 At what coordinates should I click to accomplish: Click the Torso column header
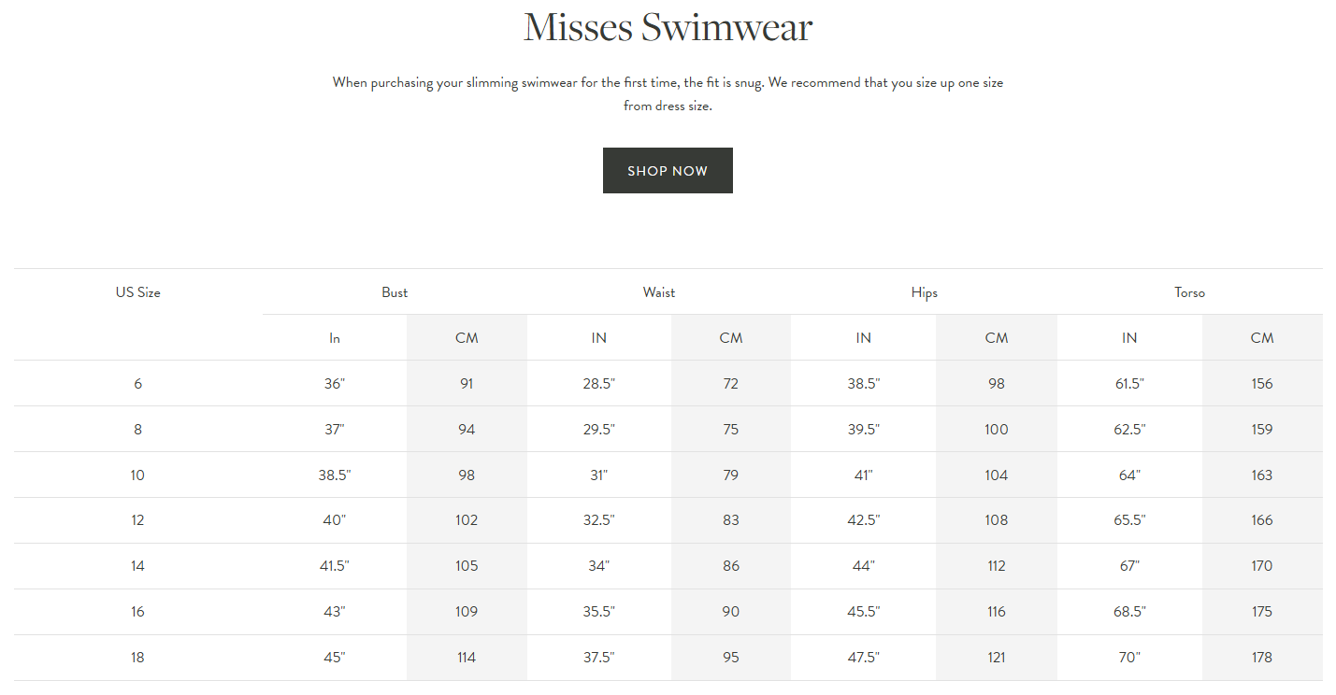point(1189,291)
